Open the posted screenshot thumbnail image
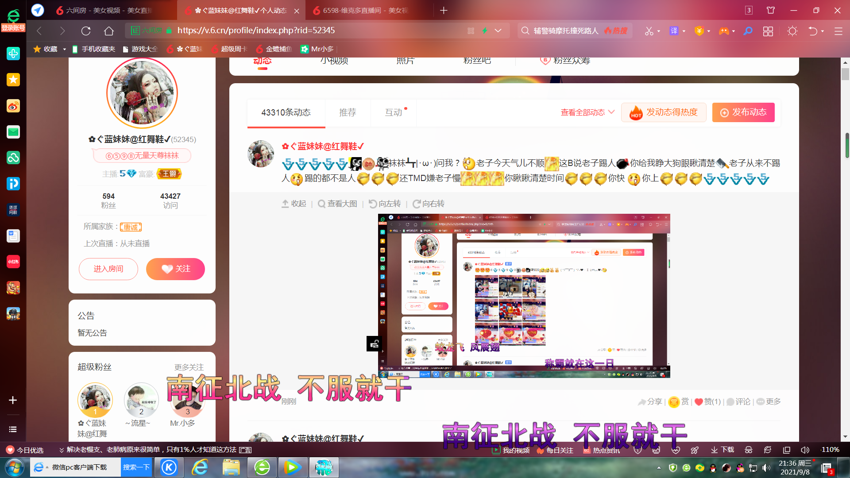 click(x=524, y=296)
